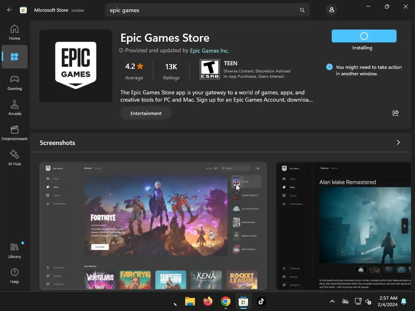
Task: Click the Installing progress button
Action: [364, 36]
